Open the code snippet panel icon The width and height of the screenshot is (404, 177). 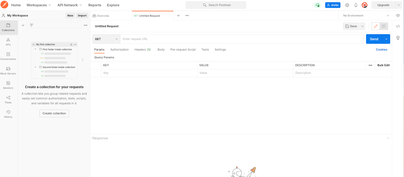coord(398,26)
